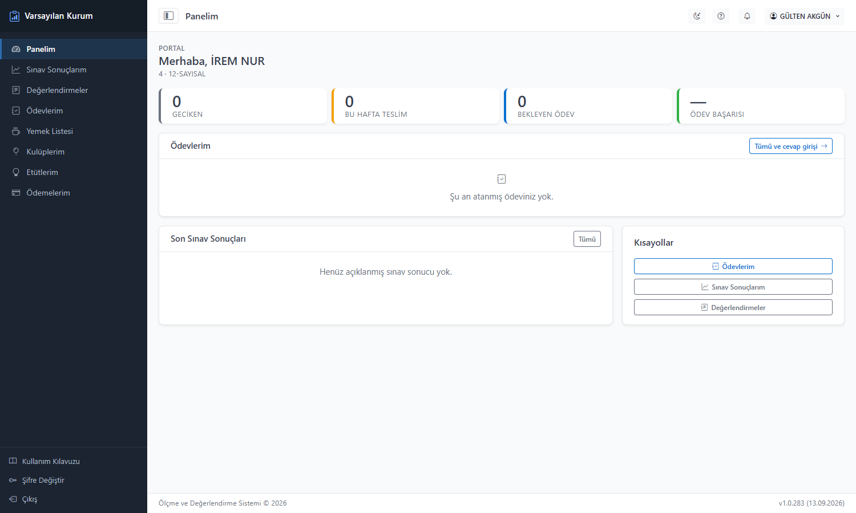Click Tümü button in Son Sınav Sonuçları
Screen dimensions: 856x513
587,239
